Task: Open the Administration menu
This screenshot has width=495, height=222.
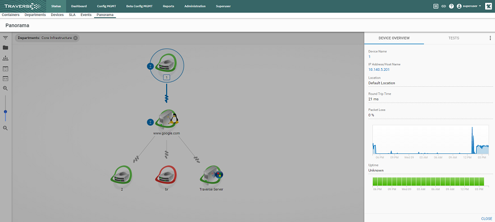Action: coord(195,6)
